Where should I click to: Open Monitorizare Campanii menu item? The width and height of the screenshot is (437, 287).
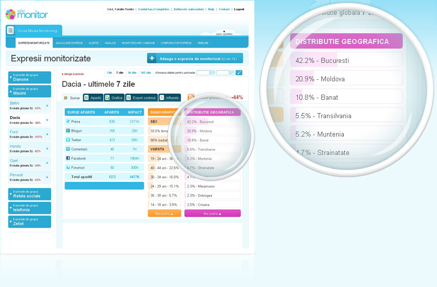[x=138, y=43]
